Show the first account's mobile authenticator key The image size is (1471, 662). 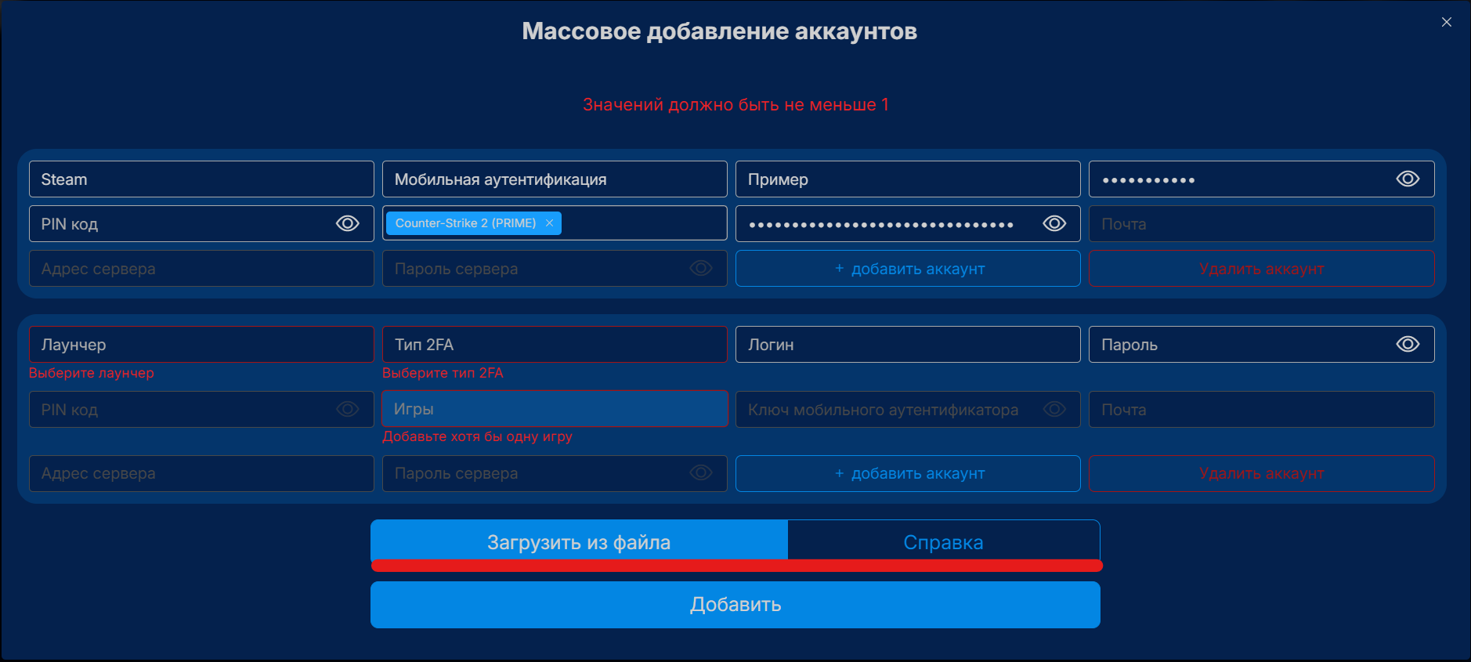pyautogui.click(x=1054, y=224)
